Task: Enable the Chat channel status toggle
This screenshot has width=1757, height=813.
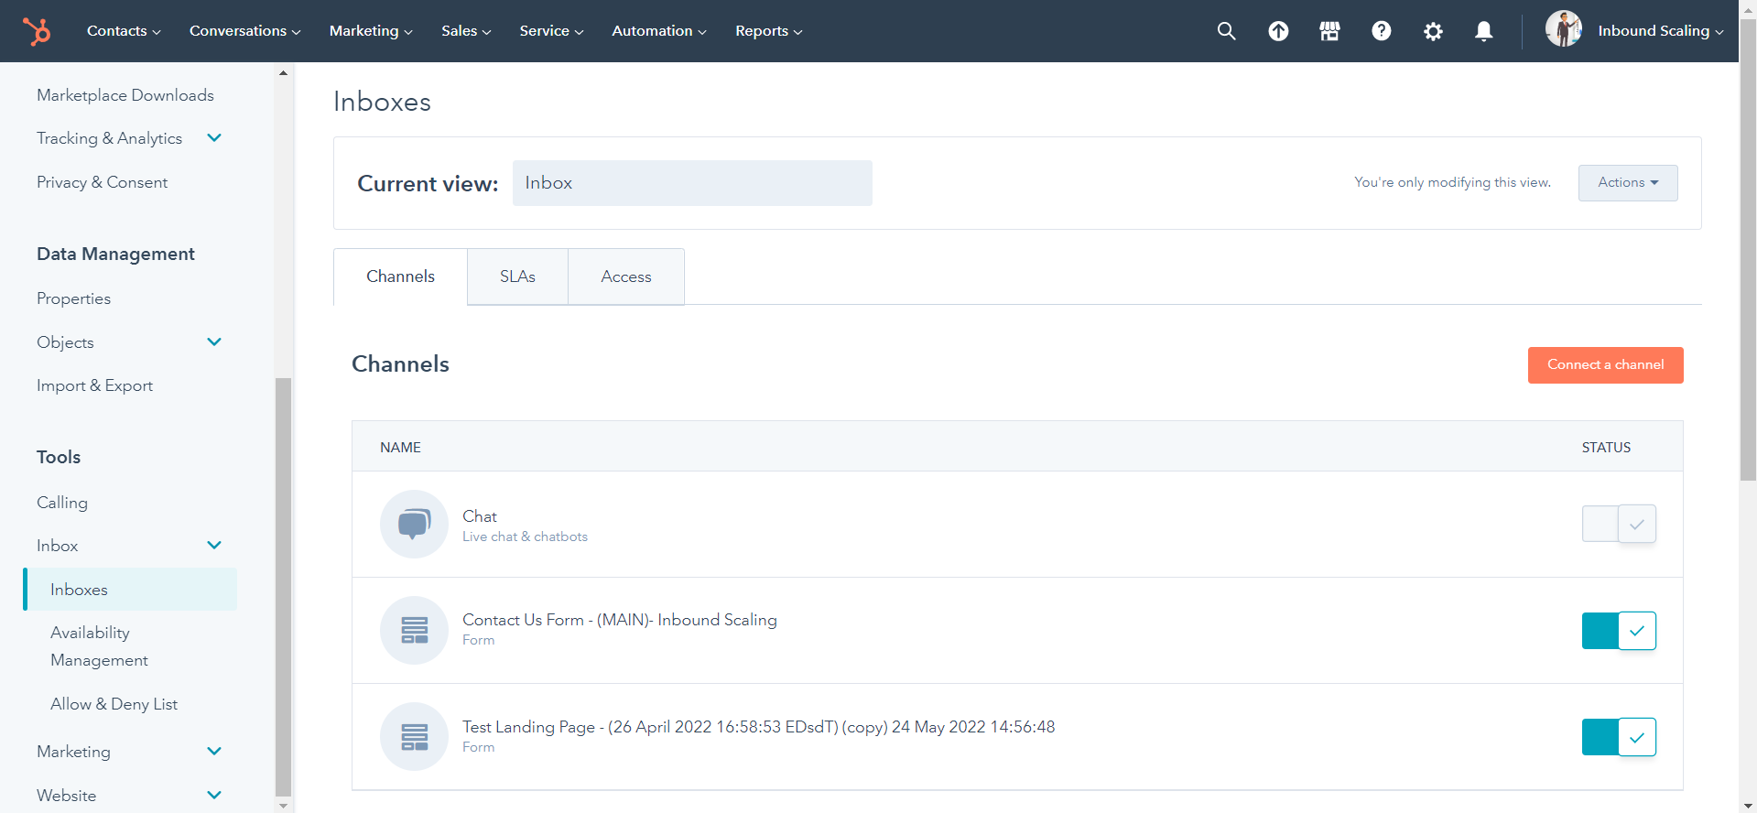Action: pyautogui.click(x=1619, y=524)
